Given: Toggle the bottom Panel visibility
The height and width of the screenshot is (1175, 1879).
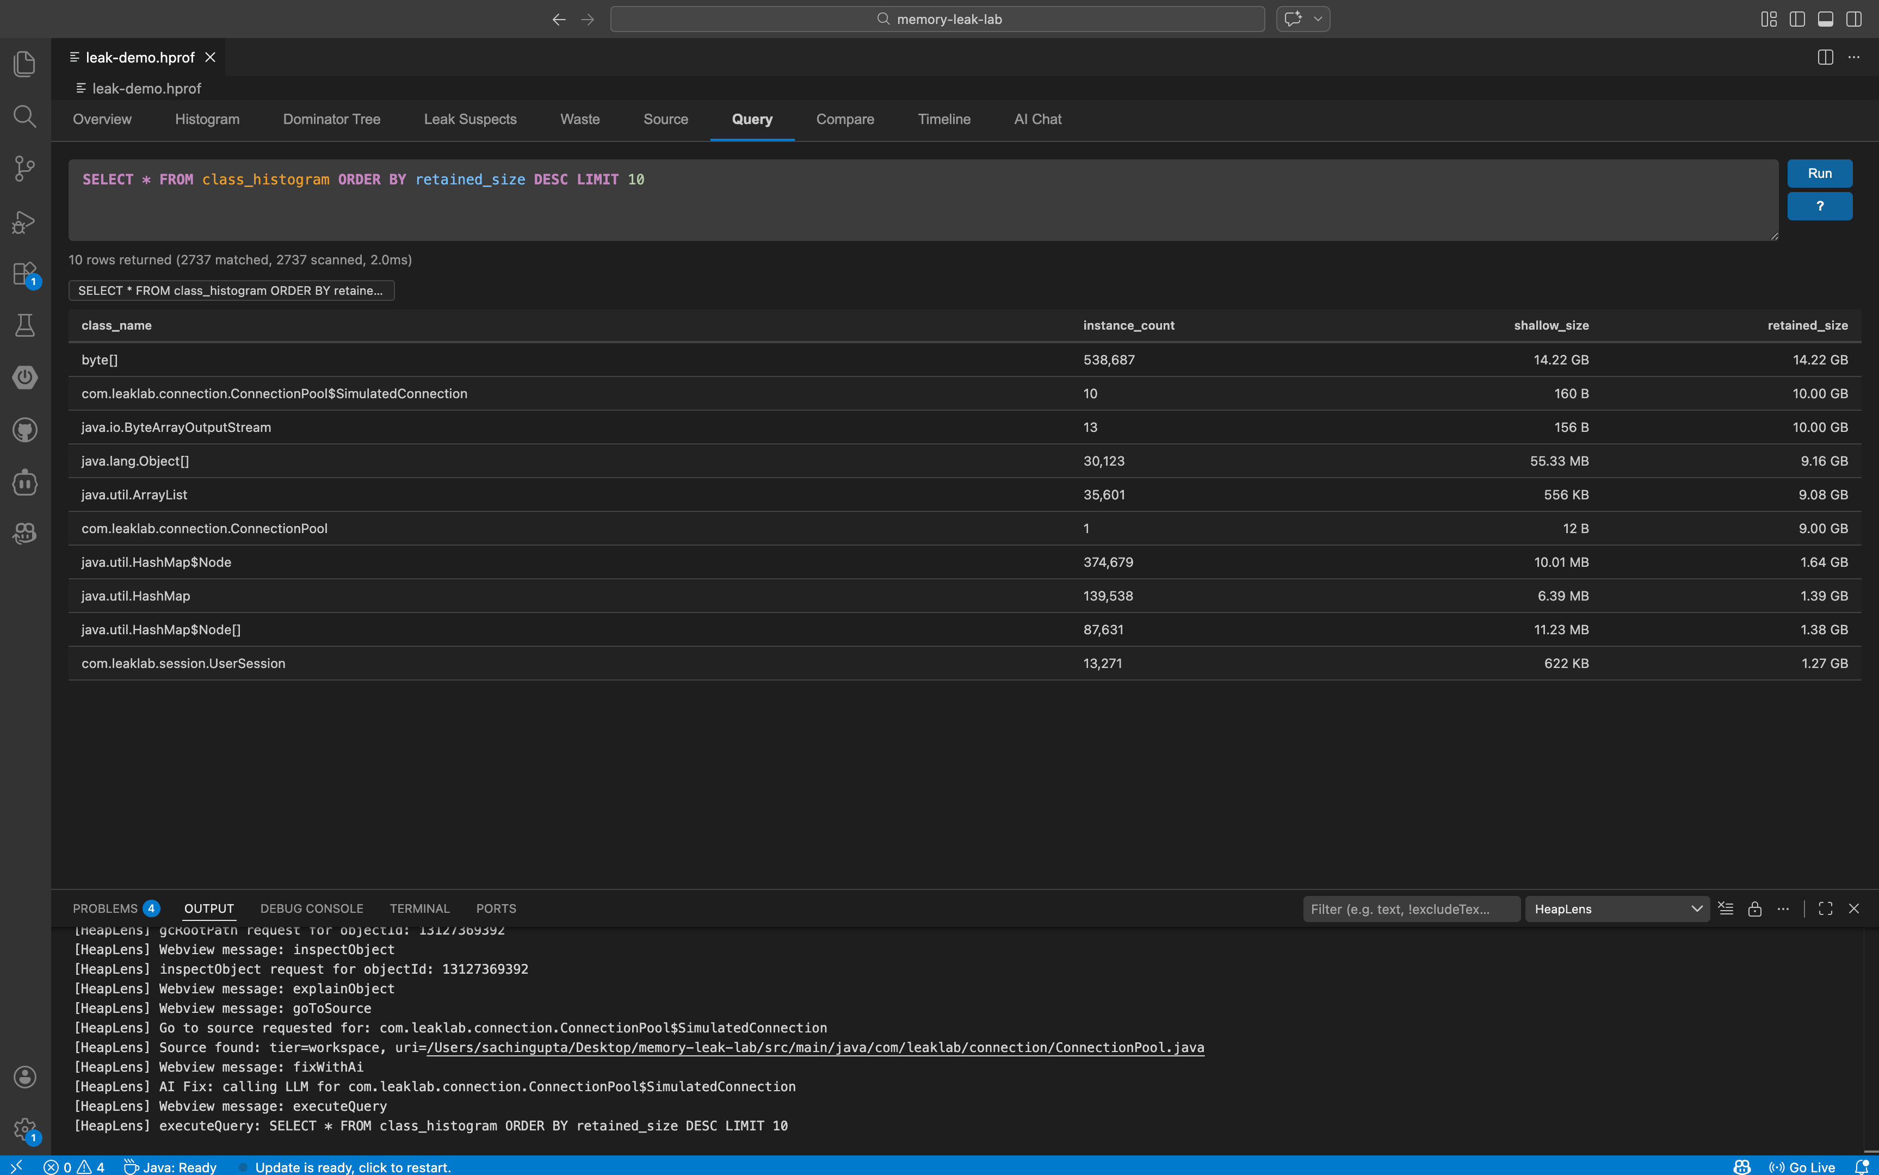Looking at the screenshot, I should (x=1825, y=18).
